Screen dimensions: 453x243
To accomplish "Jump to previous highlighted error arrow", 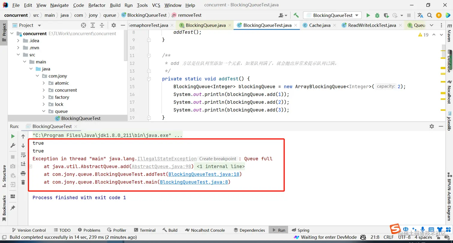I will [x=434, y=35].
